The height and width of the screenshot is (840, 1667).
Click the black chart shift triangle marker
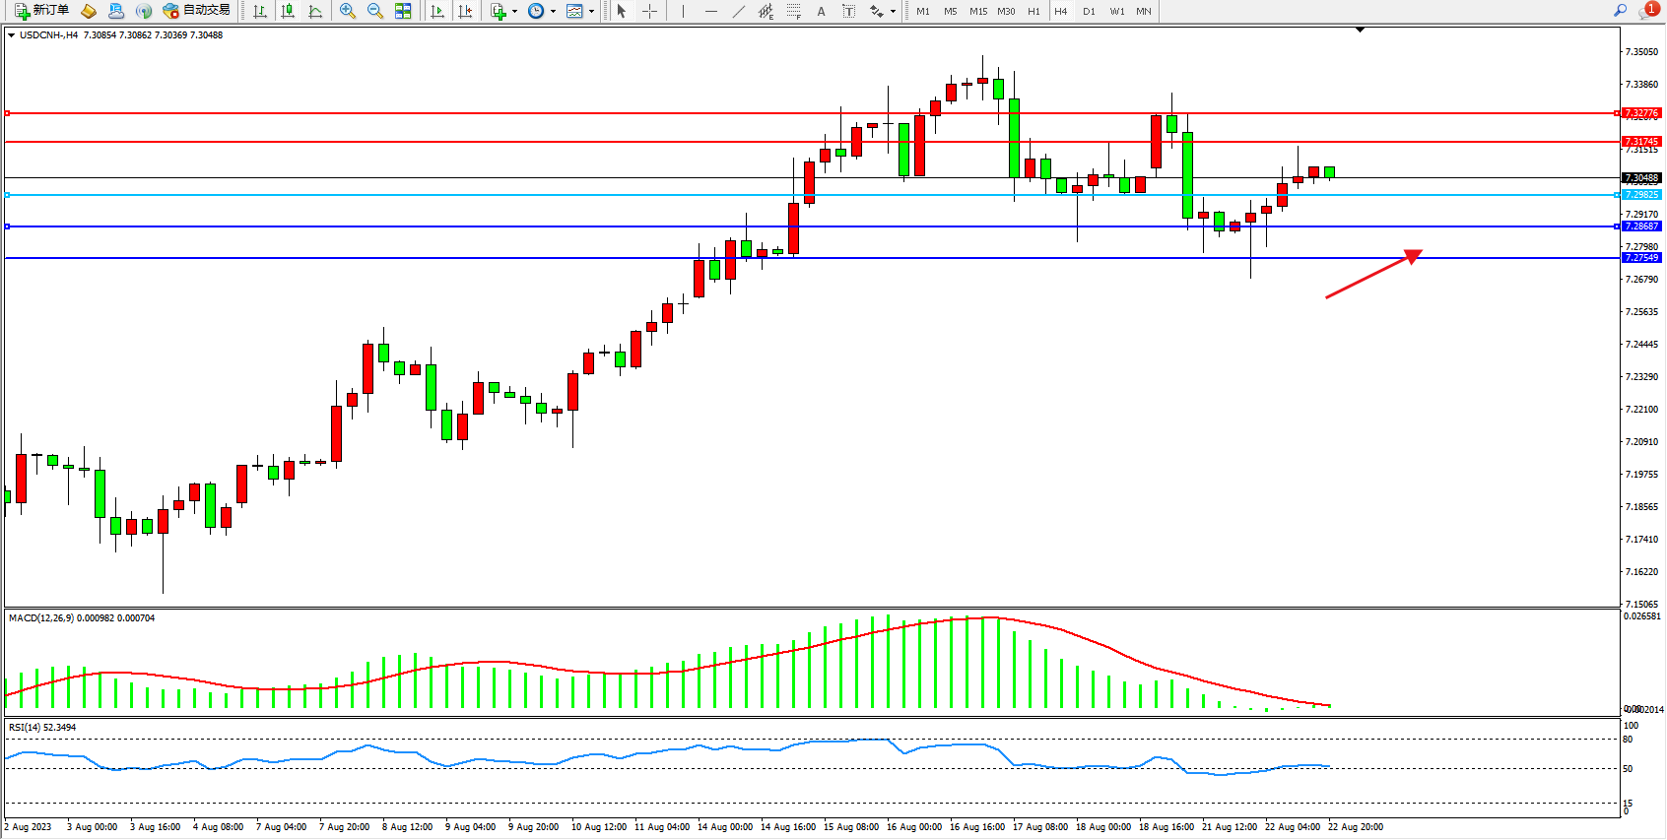coord(1360,31)
